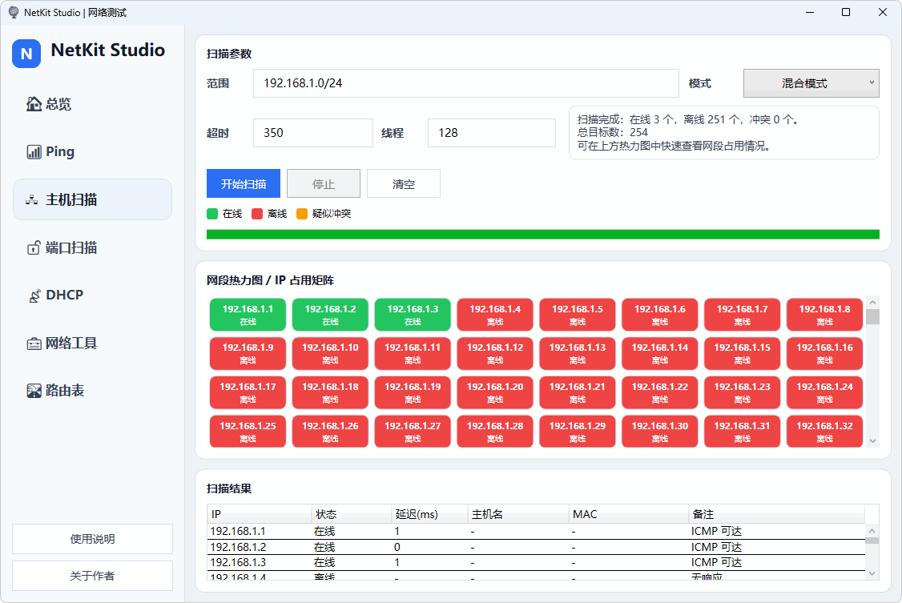
Task: Click the bar chart icon for Ping
Action: pos(34,152)
